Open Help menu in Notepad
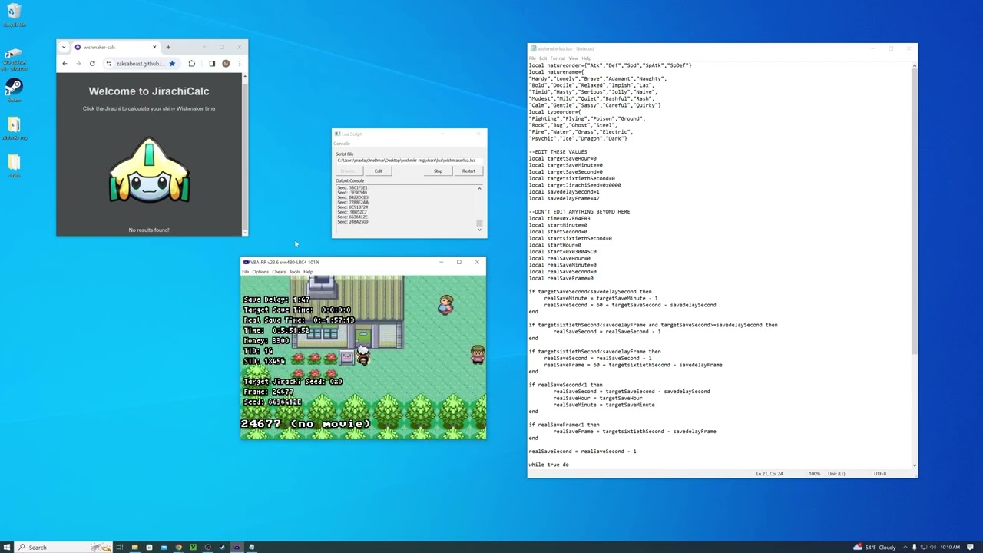The width and height of the screenshot is (983, 553). click(587, 58)
